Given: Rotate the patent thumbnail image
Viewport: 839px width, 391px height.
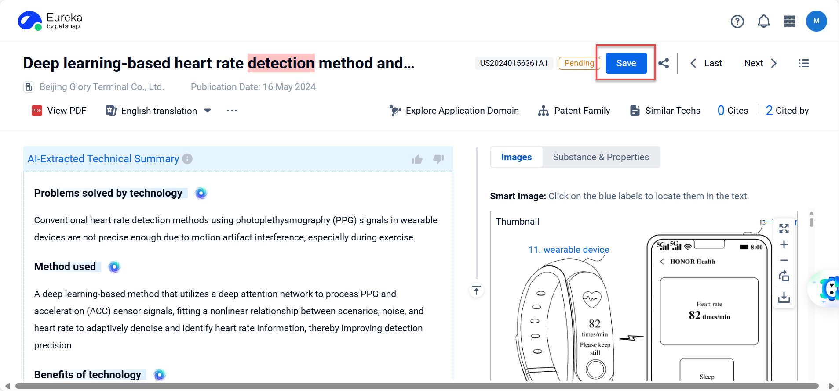Looking at the screenshot, I should [x=784, y=276].
